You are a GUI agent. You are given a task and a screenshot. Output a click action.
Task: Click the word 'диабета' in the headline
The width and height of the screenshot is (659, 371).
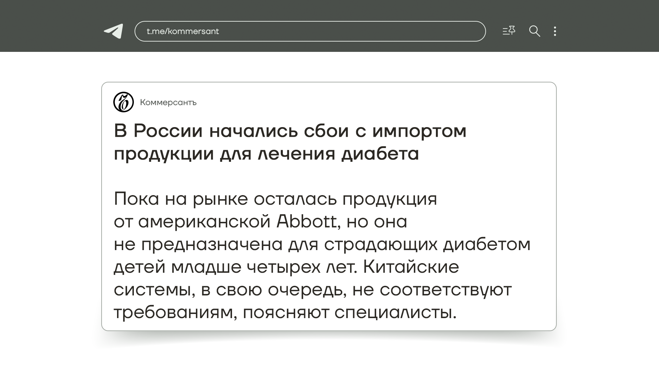380,154
